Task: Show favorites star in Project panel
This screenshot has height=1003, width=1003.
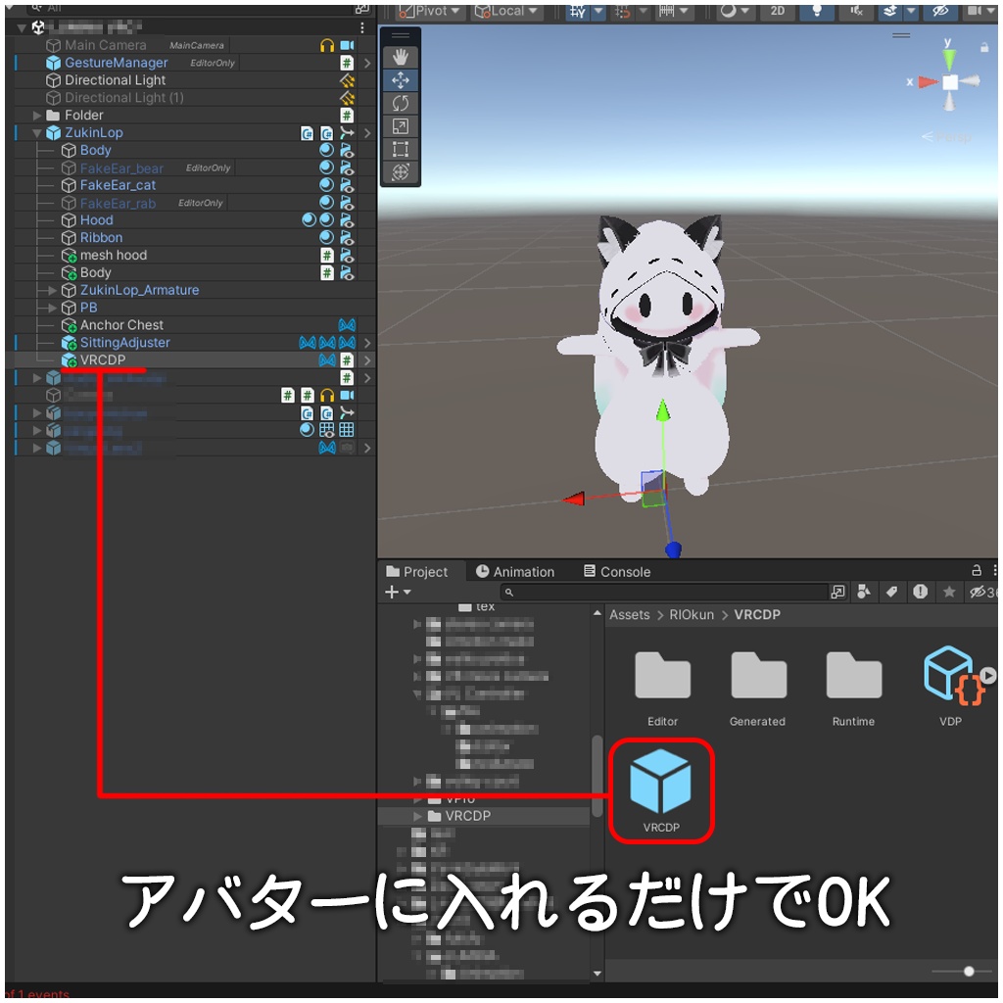Action: [x=949, y=593]
